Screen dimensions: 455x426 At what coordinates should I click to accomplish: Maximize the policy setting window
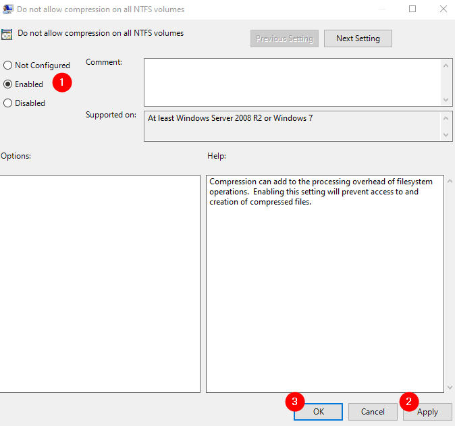pyautogui.click(x=412, y=9)
